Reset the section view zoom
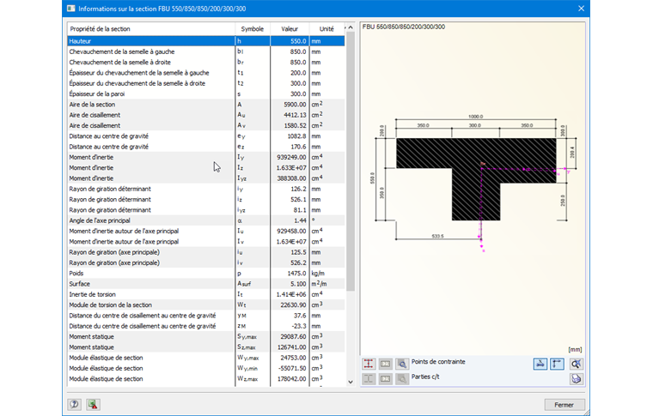 (577, 364)
